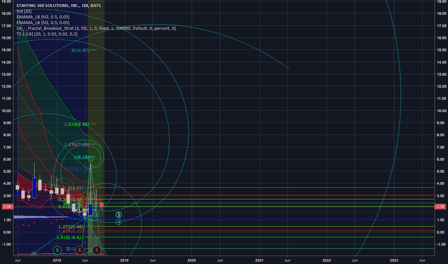This screenshot has width=448, height=264.
Task: Click 15.00 on the right price scale
Action: 441,49
